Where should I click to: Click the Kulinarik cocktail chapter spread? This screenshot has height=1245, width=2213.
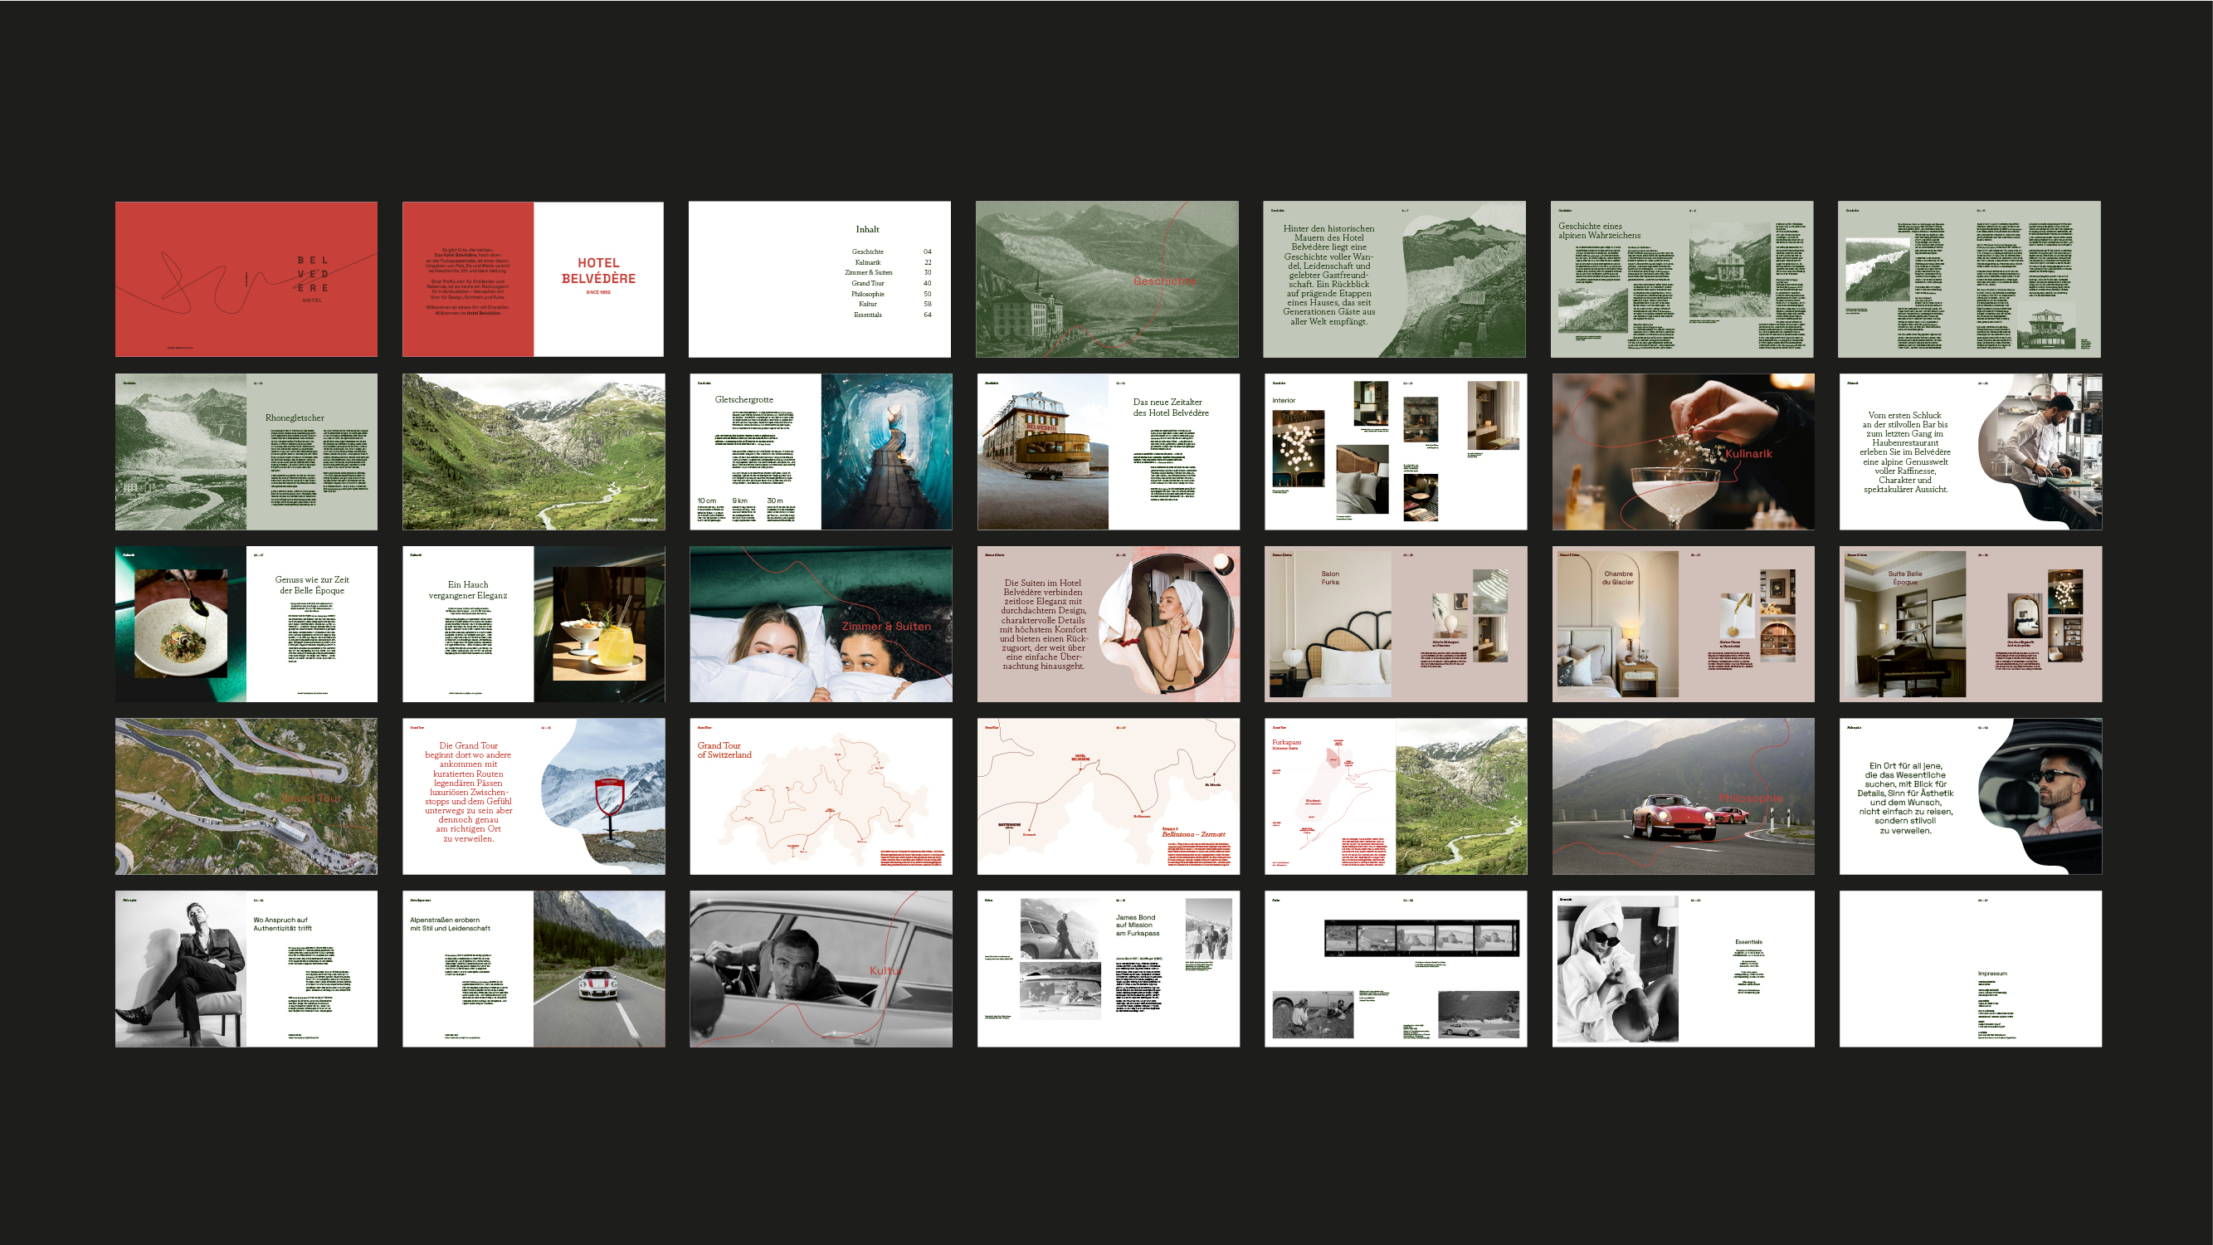point(1682,451)
